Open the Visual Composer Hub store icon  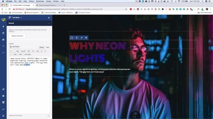(x=3, y=102)
